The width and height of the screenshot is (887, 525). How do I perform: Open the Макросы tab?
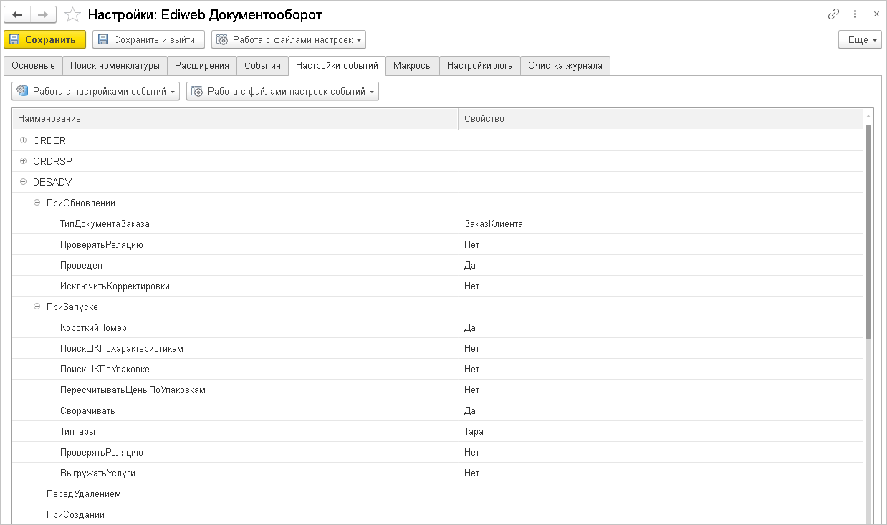(412, 66)
